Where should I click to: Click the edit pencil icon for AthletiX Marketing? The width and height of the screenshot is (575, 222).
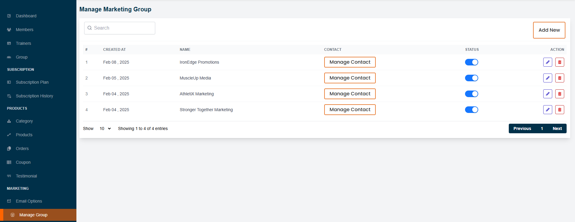tap(547, 94)
